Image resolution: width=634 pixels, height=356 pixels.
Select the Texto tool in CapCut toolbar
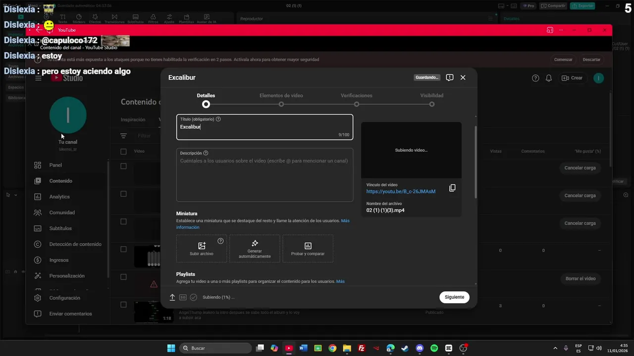[62, 19]
